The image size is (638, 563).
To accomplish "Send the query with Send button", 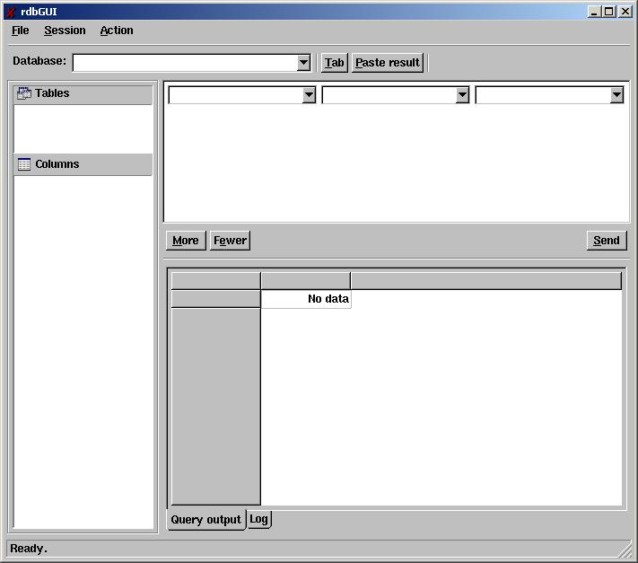I will pos(606,241).
